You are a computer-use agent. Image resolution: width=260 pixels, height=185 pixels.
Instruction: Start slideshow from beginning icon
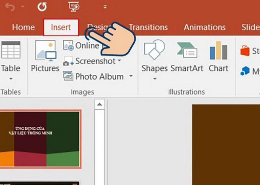(74, 7)
